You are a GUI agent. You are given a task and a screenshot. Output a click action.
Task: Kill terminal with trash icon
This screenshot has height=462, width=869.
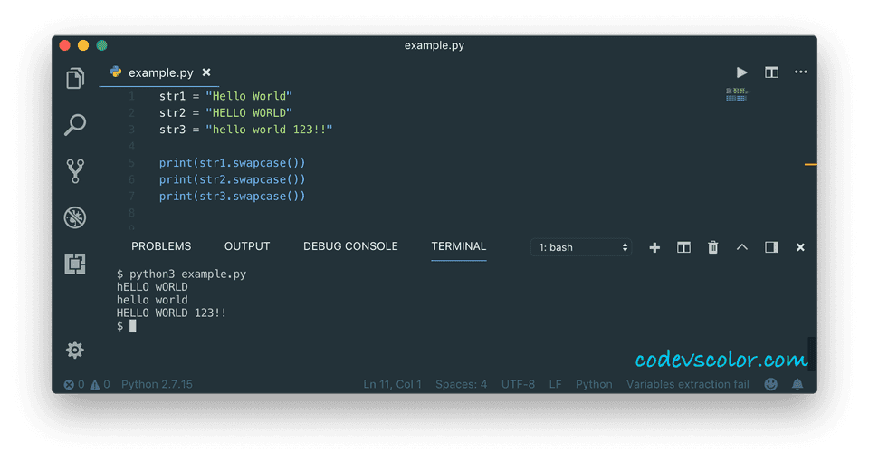(712, 247)
